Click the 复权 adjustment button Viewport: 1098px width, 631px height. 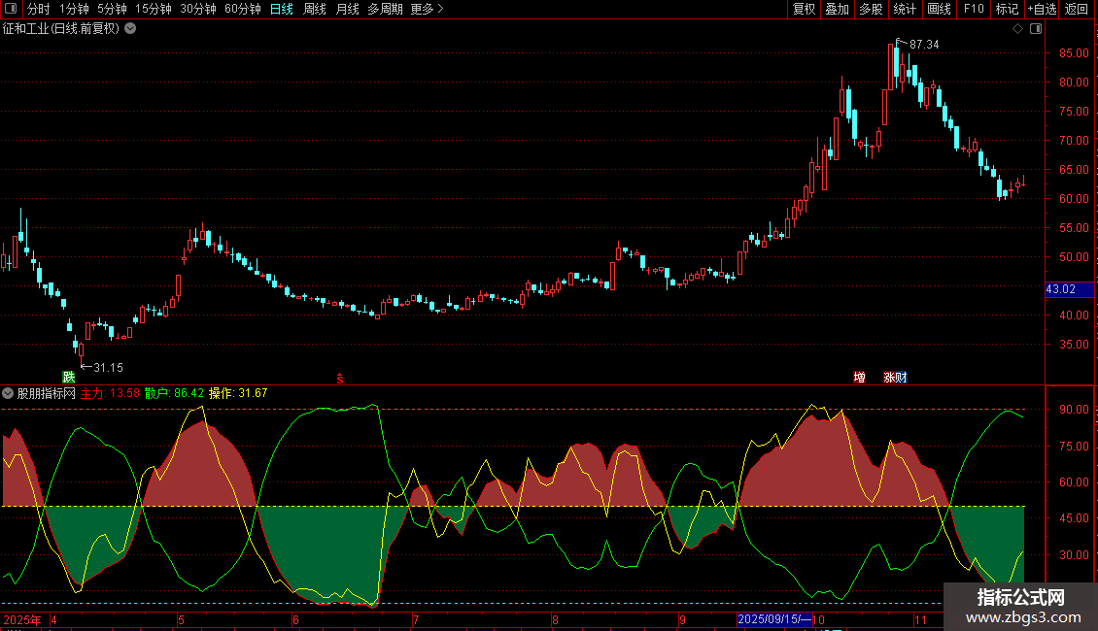coord(804,9)
